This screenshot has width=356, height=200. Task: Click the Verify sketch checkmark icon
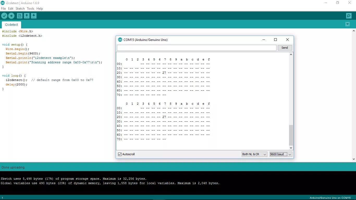pyautogui.click(x=4, y=16)
